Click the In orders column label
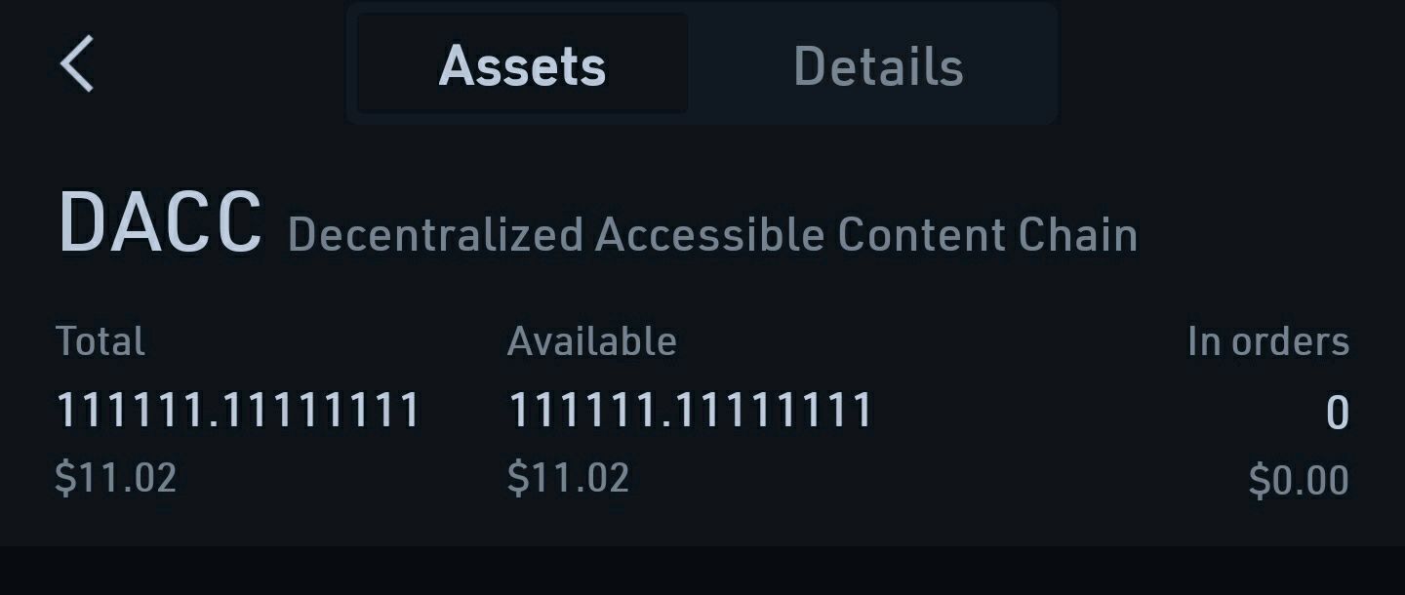The width and height of the screenshot is (1405, 595). click(x=1267, y=341)
